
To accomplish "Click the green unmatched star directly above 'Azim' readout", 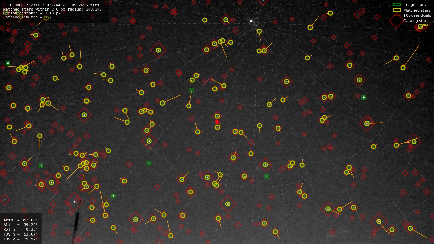I will click(x=41, y=165).
